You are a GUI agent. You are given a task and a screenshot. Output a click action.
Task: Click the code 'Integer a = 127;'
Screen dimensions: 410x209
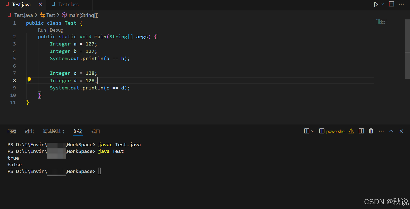click(73, 44)
